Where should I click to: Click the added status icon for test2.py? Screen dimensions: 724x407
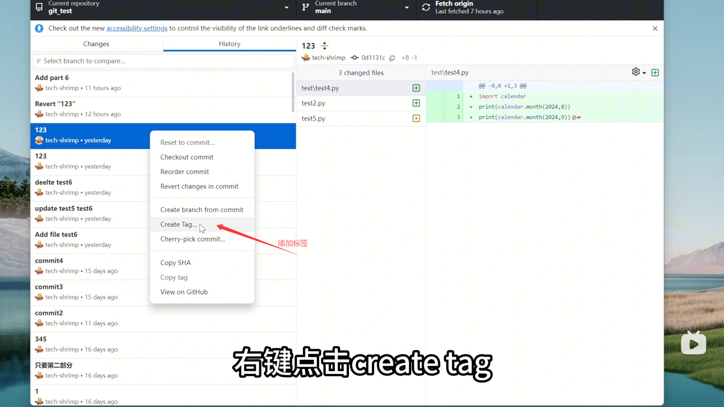(x=416, y=103)
